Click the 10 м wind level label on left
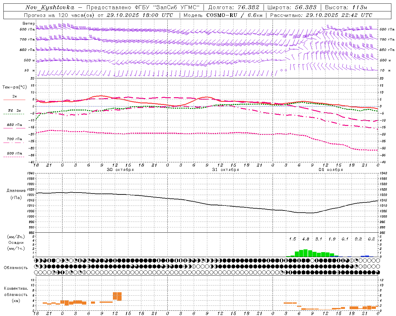 click(30, 70)
